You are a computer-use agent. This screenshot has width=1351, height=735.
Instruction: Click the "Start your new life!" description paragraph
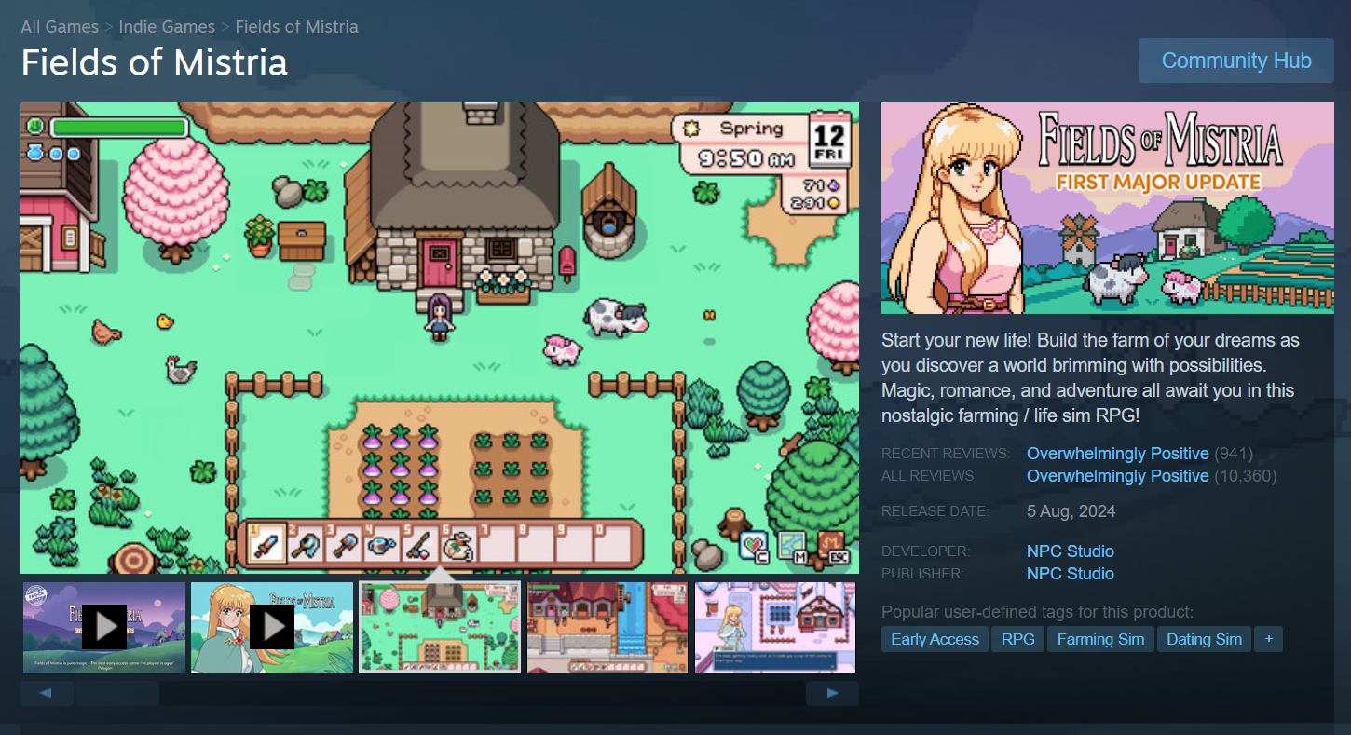click(1090, 377)
